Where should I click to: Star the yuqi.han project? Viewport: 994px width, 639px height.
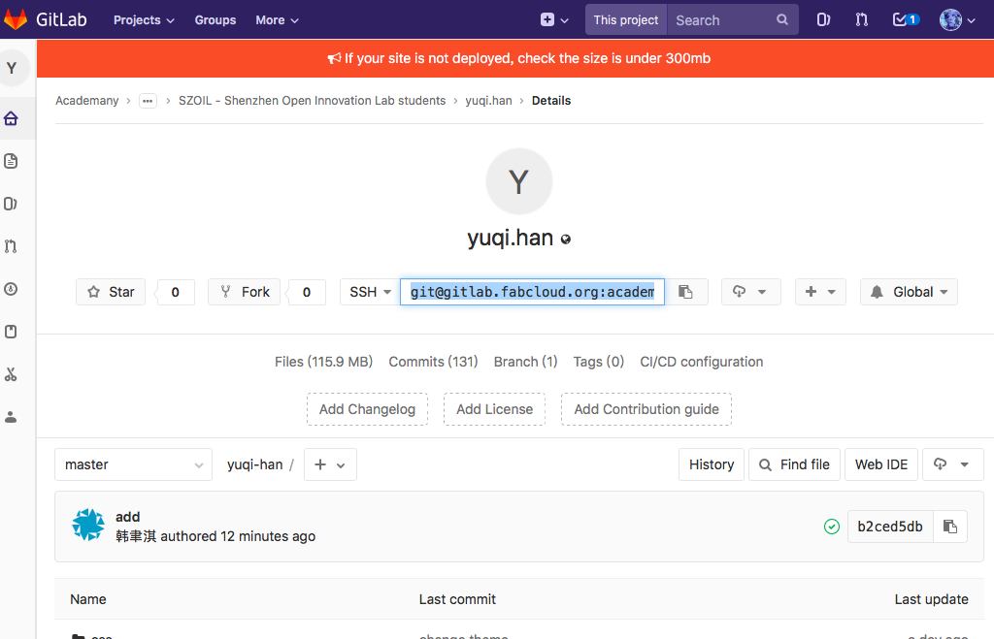111,292
